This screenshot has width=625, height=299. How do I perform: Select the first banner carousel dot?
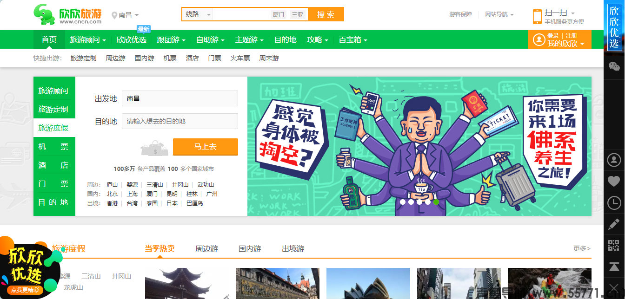(x=403, y=202)
